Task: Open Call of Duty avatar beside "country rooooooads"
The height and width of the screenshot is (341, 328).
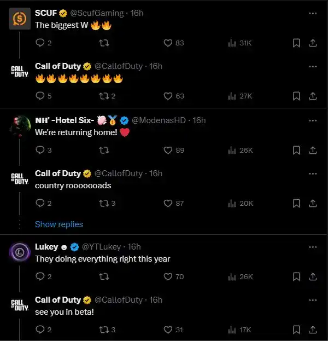Action: [20, 178]
